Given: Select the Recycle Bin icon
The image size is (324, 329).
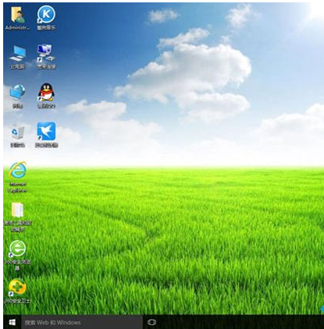Looking at the screenshot, I should click(17, 132).
